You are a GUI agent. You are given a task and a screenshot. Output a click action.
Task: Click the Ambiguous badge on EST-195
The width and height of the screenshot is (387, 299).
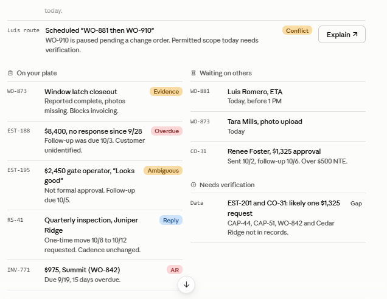tap(163, 171)
